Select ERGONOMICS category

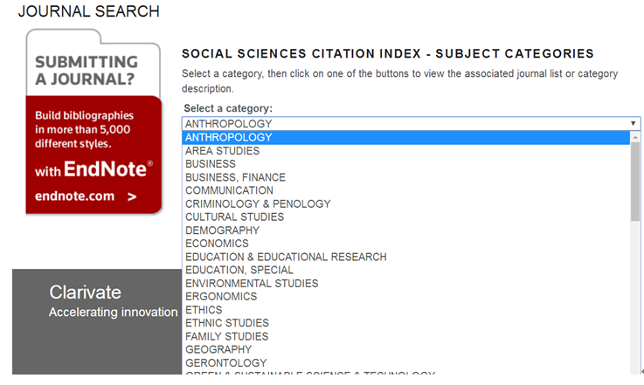[x=219, y=297]
